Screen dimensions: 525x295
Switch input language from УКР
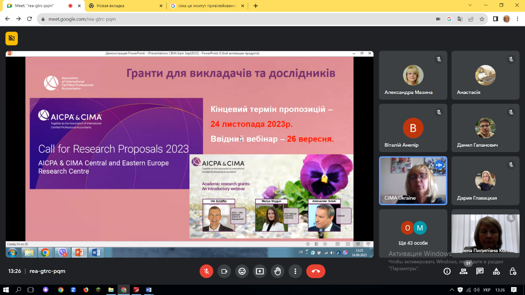click(486, 290)
